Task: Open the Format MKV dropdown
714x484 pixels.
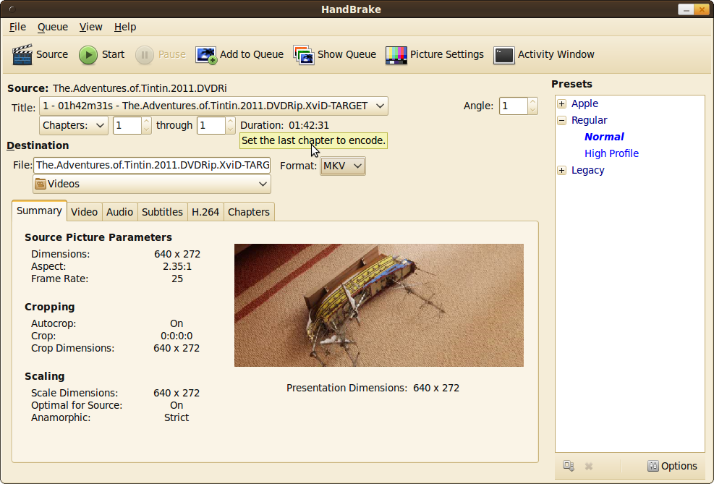Action: 342,166
